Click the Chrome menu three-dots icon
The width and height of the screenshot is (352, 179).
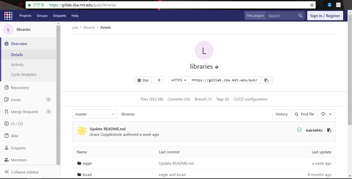tap(347, 5)
